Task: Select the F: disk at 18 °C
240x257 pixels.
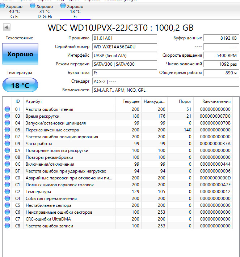Action: pyautogui.click(x=75, y=11)
